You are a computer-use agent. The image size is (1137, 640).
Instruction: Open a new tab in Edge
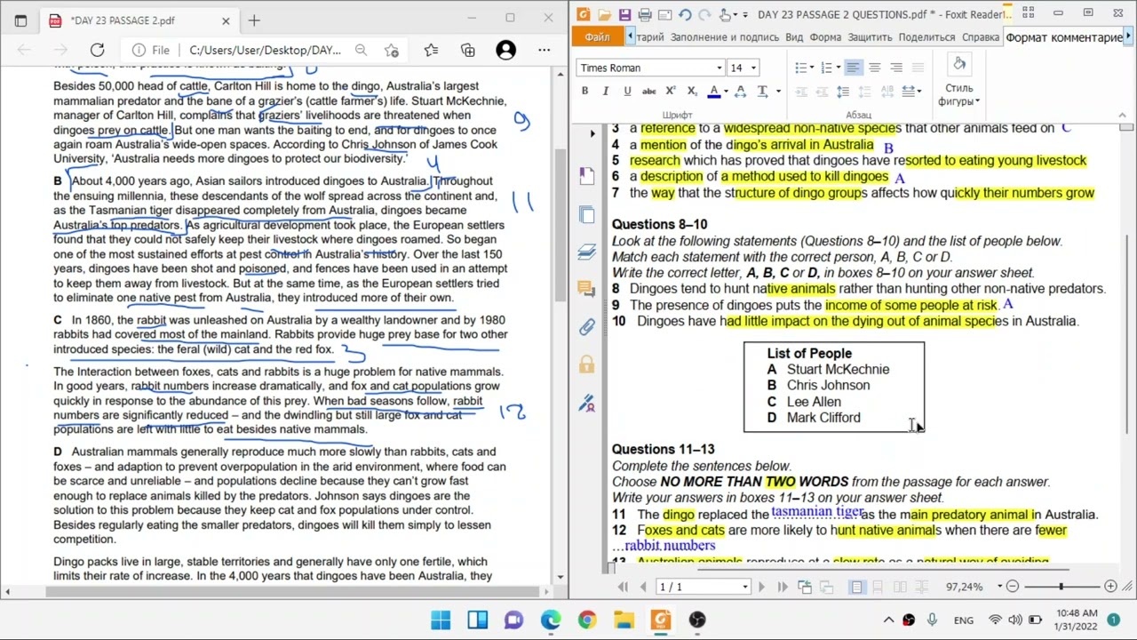click(254, 20)
